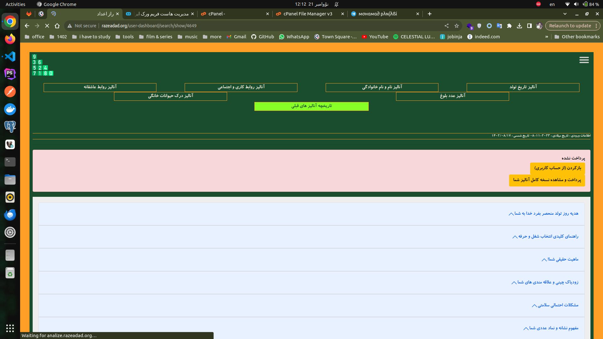Click the hamburger menu icon
This screenshot has width=603, height=339.
(584, 60)
